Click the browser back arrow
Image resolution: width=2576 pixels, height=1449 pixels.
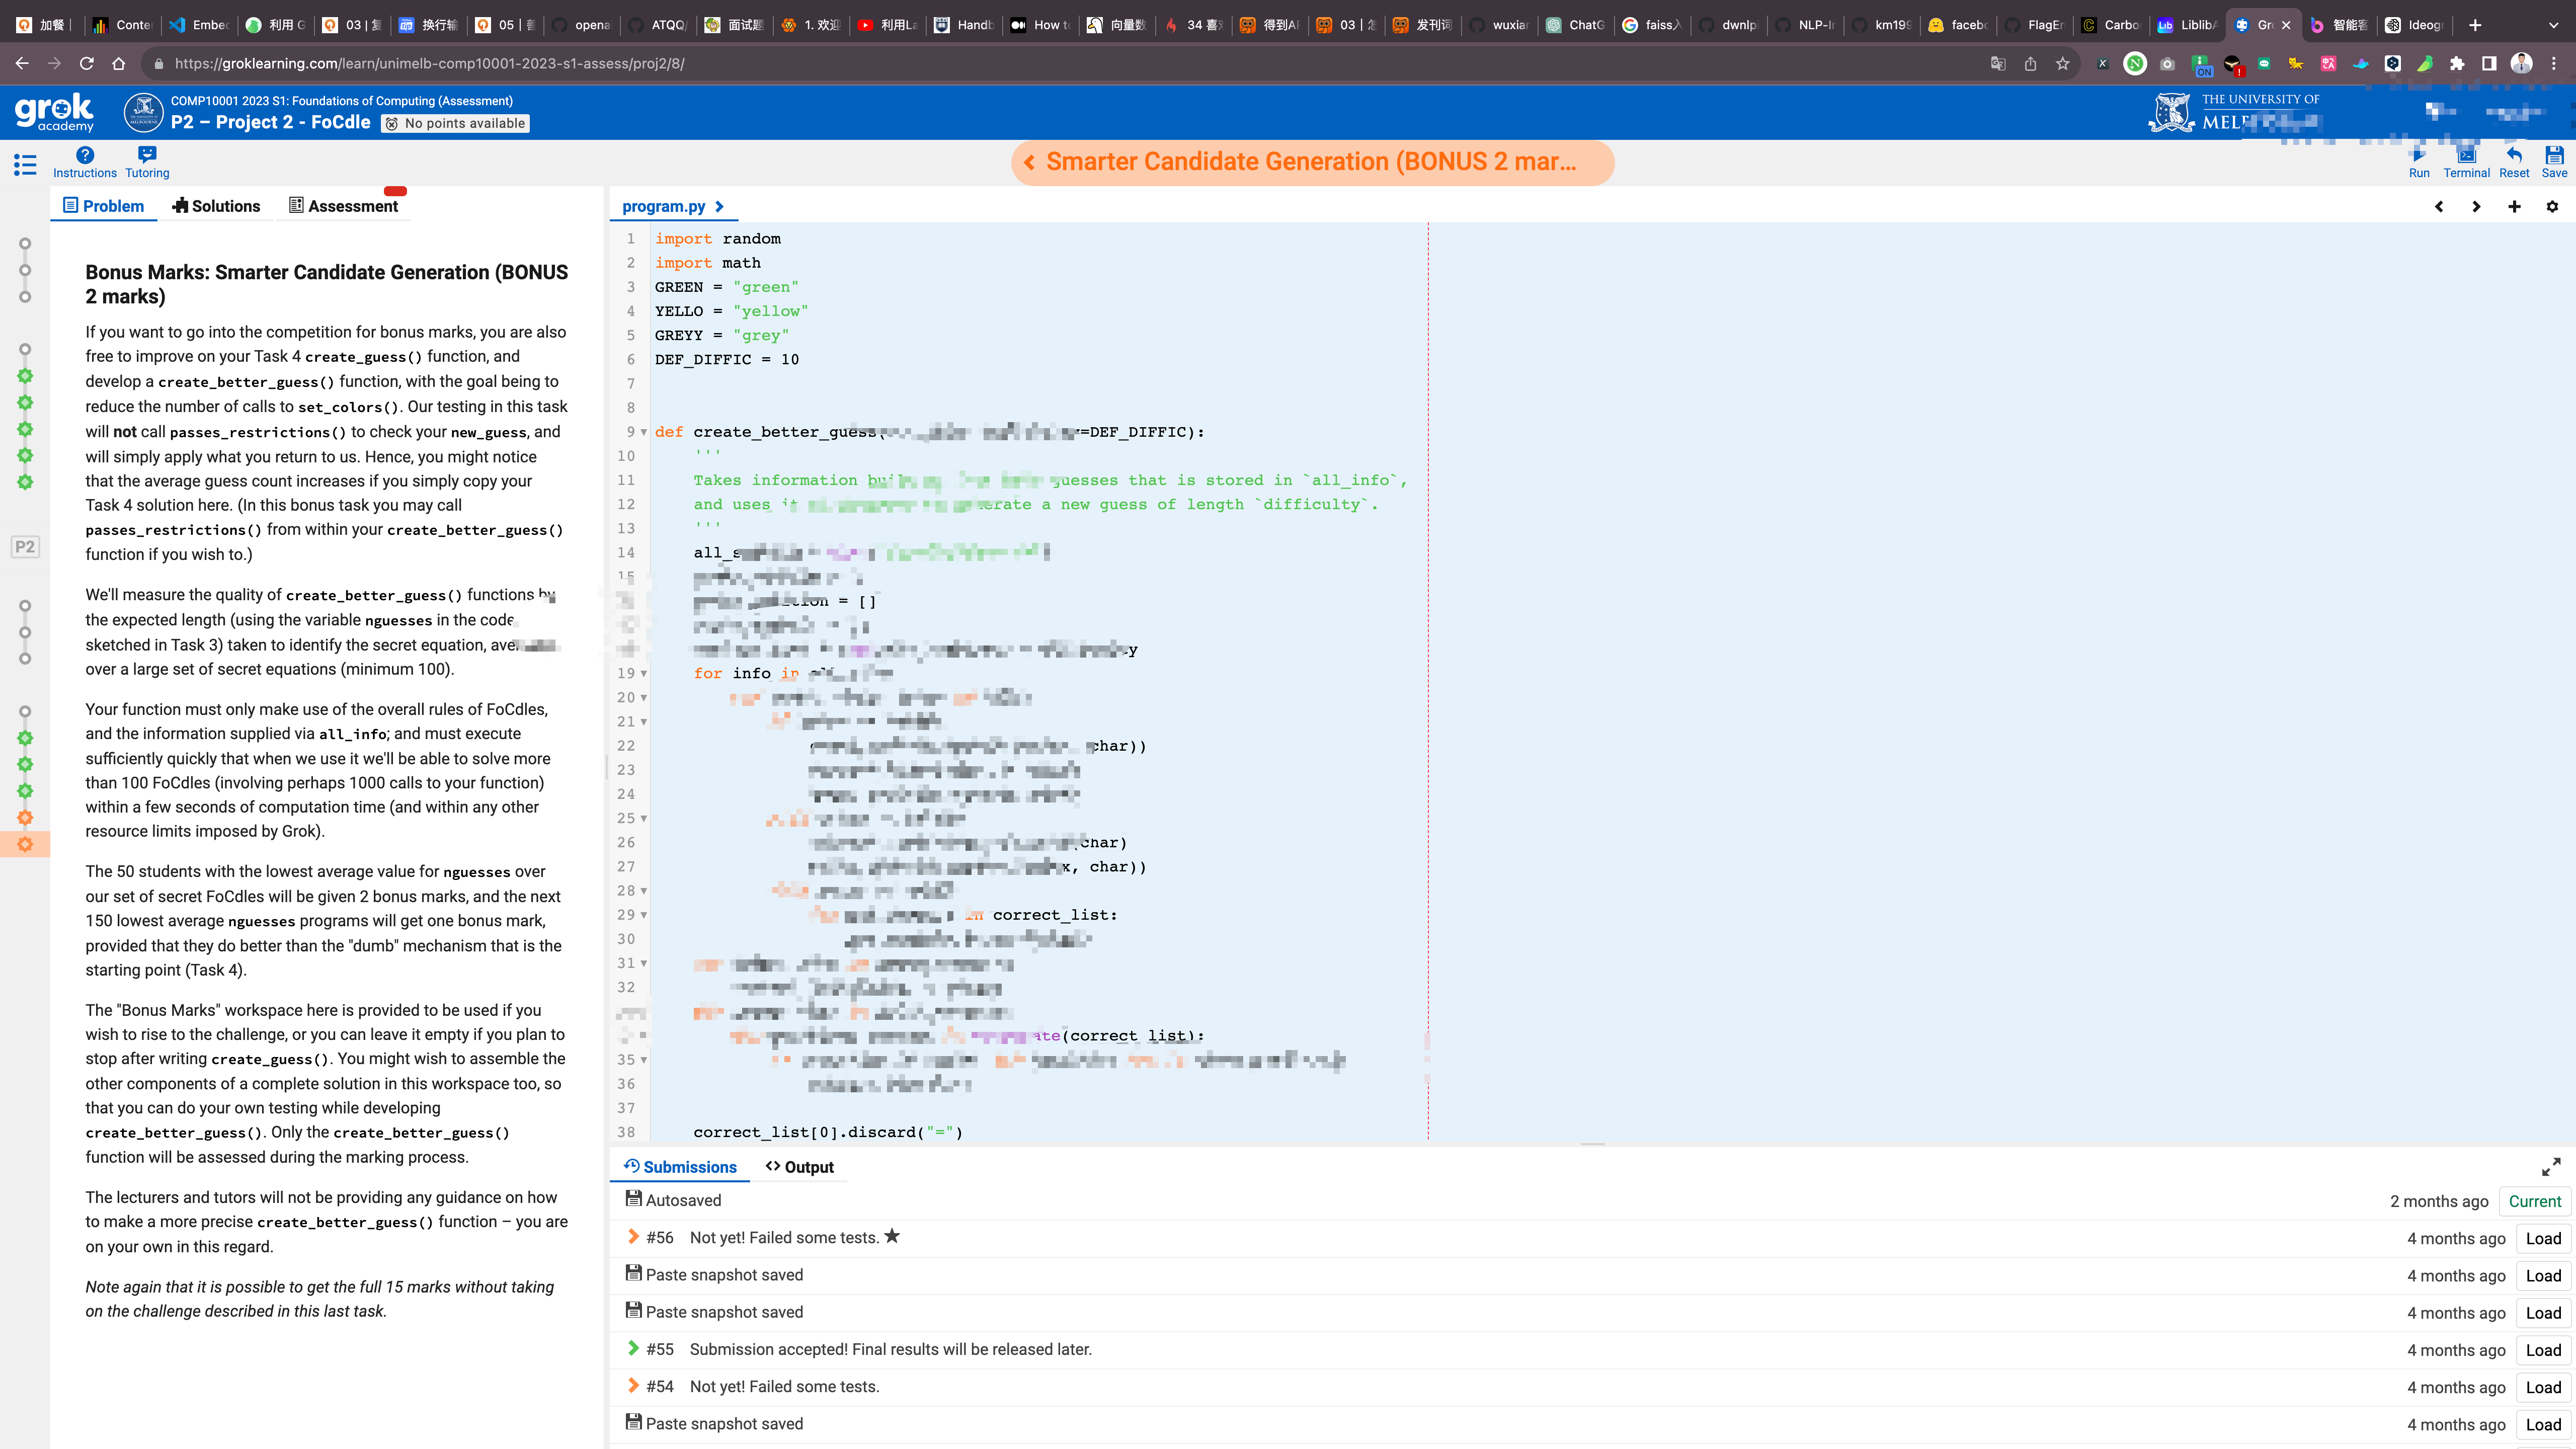coord(22,63)
